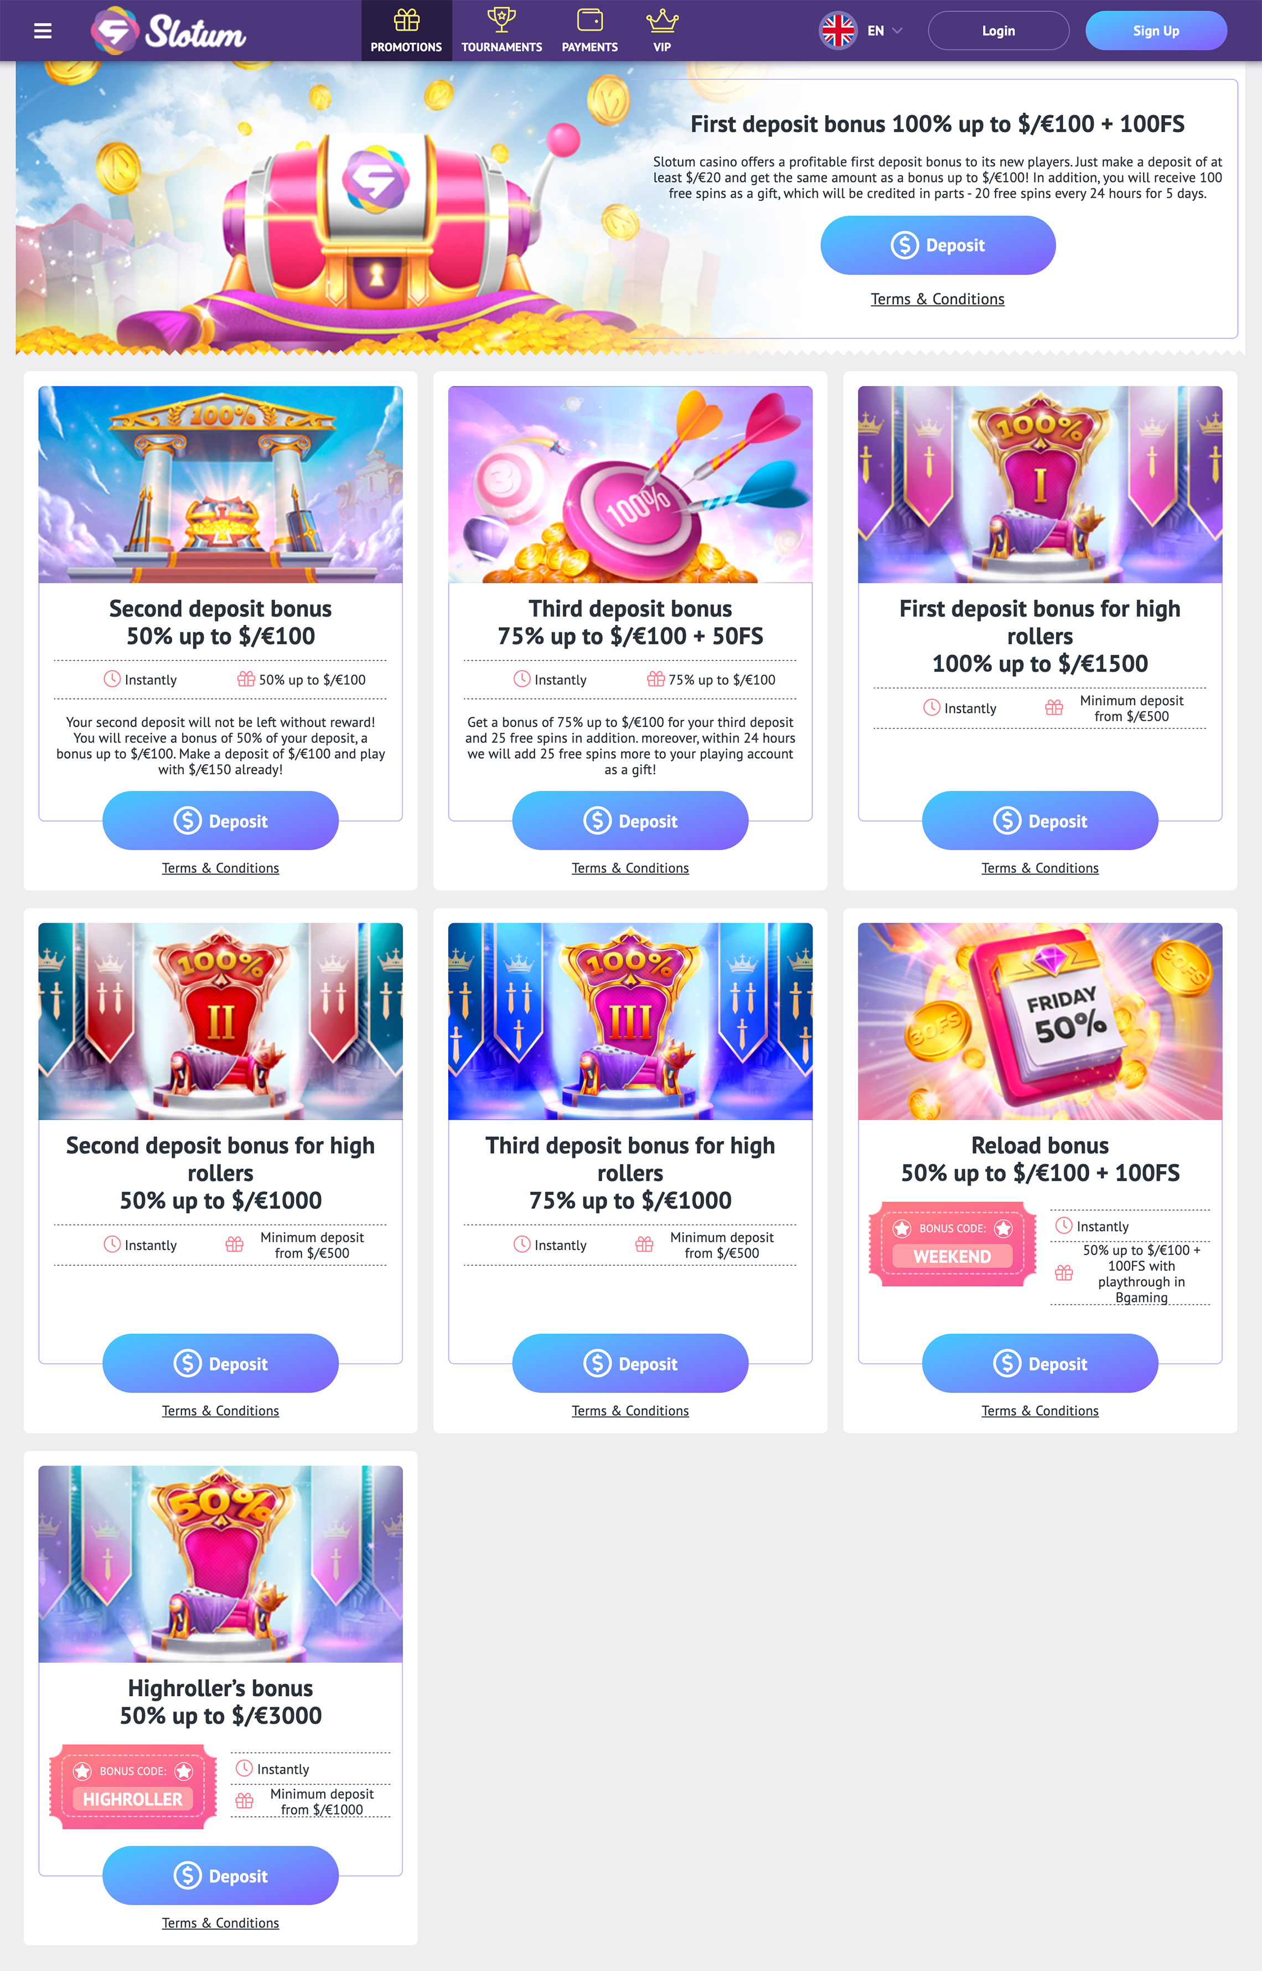Open Terms & Conditions for high rollers first deposit
Screen dimensions: 1262x1971
1040,867
